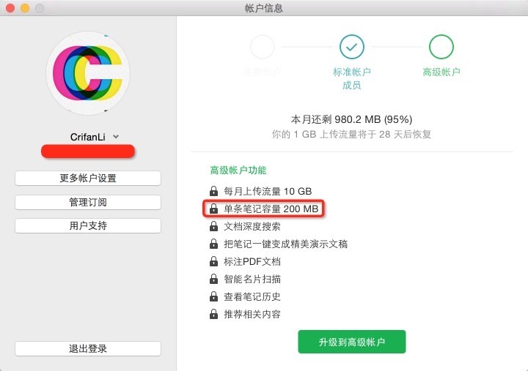Screen dimensions: 528x371
Task: Open 更多帐户设置
Action: [x=88, y=179]
